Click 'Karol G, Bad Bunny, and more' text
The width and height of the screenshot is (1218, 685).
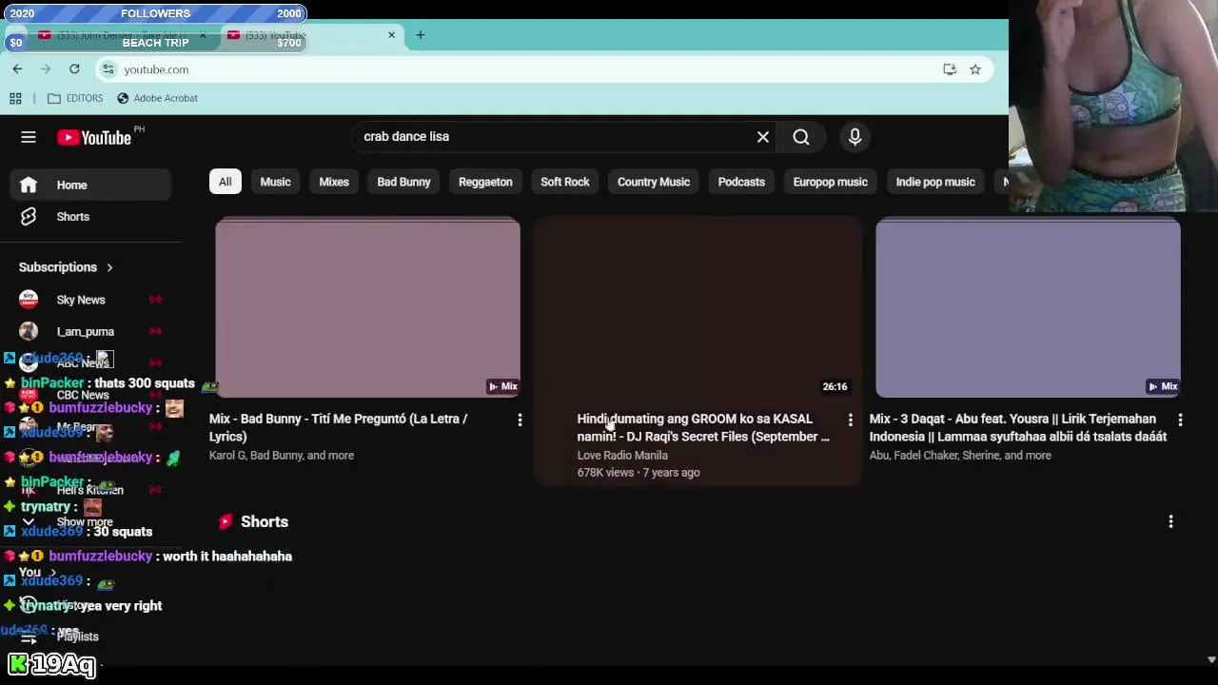pos(282,456)
